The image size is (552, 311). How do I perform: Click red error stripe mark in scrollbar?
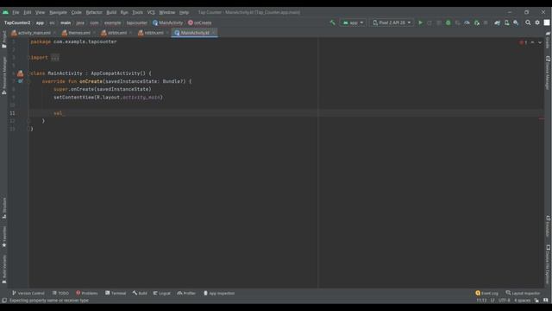(x=542, y=119)
